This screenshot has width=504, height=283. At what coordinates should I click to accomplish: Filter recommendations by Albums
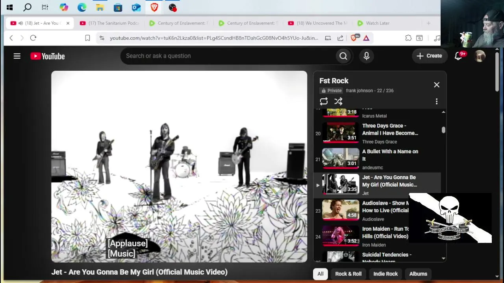click(x=418, y=274)
